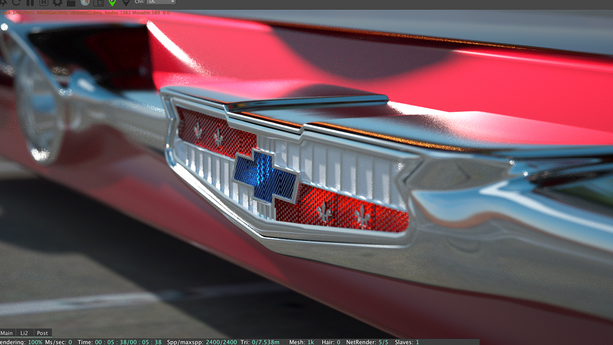
Task: Click the Slaves: 1 status entry
Action: [407, 342]
